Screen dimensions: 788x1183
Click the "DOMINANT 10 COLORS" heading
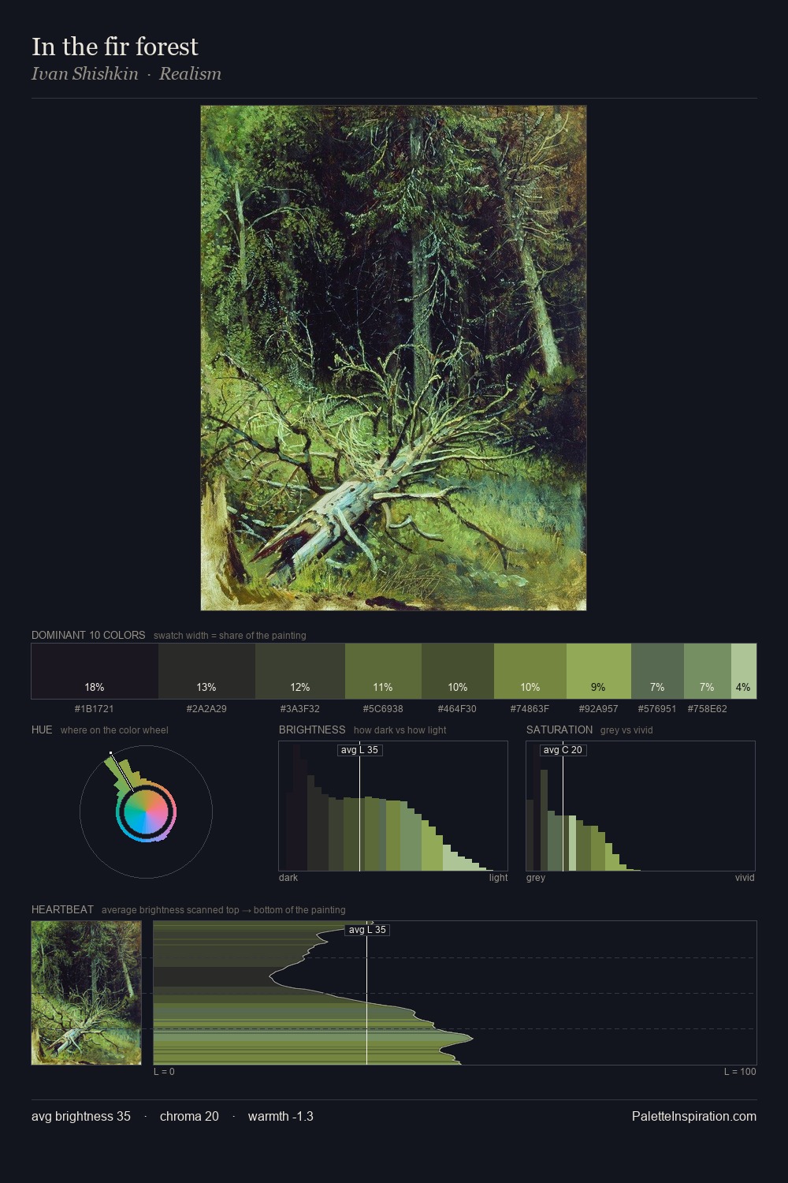(x=88, y=635)
